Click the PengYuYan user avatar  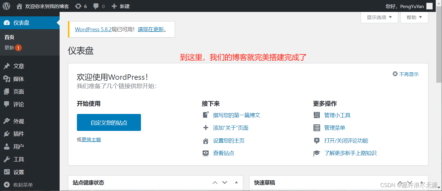coord(429,6)
